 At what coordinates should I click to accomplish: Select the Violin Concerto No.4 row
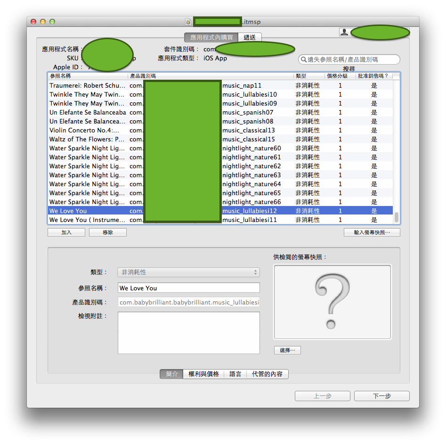click(88, 130)
